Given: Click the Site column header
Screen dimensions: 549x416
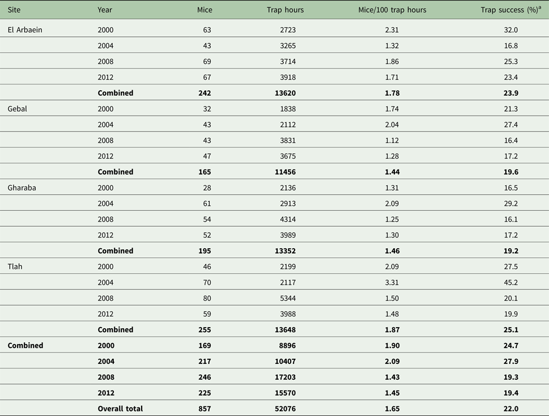Looking at the screenshot, I should 14,10.
